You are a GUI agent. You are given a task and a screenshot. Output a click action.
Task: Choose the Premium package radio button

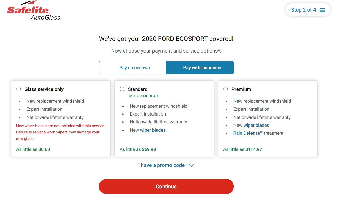226,89
